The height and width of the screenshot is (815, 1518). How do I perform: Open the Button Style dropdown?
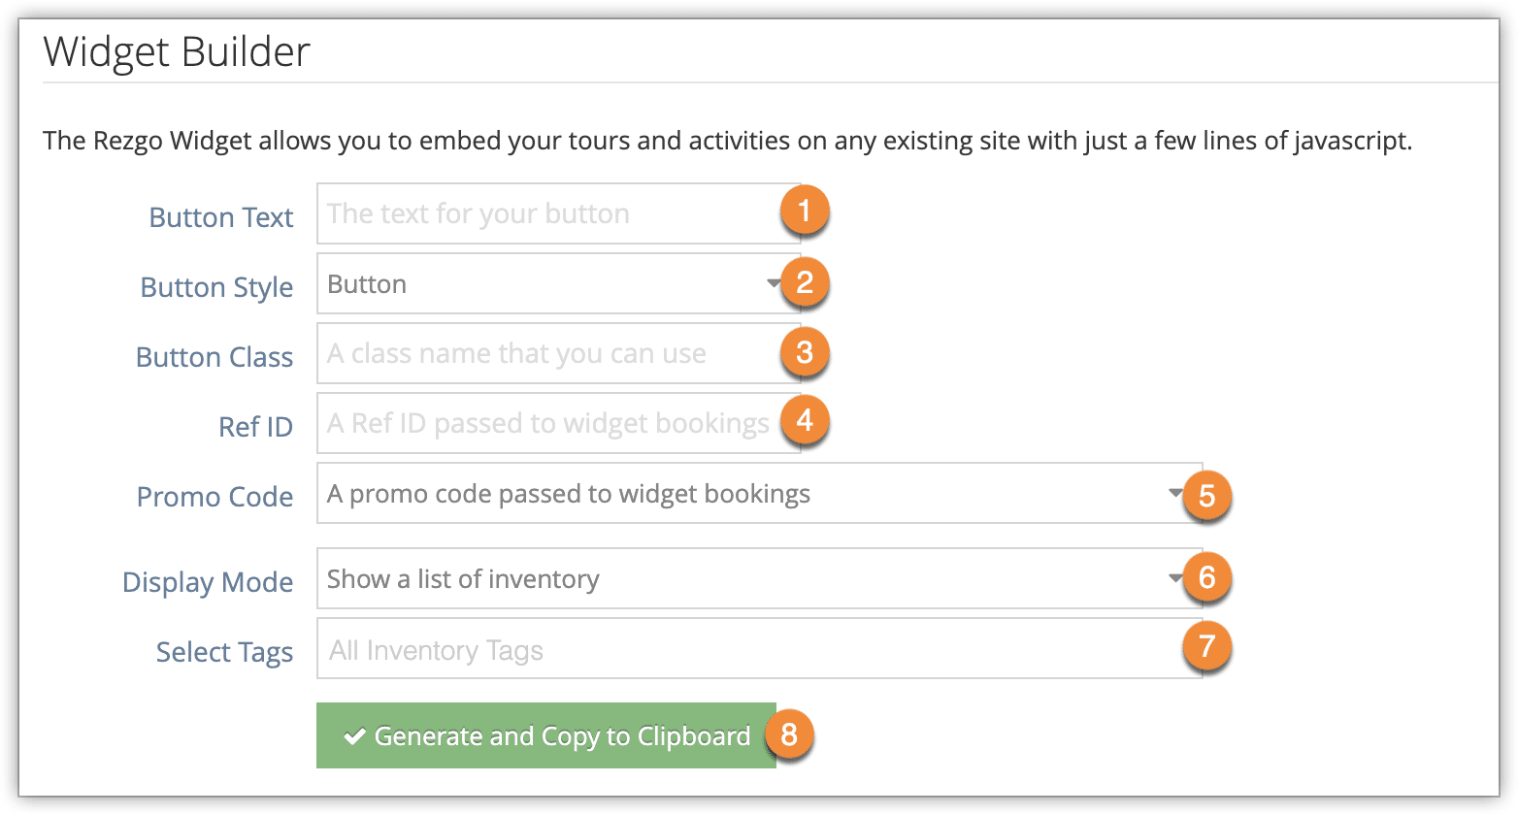pos(558,283)
